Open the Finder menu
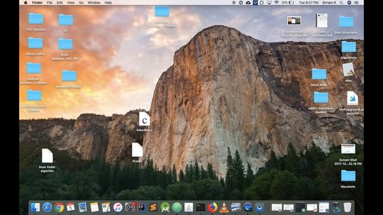Image resolution: width=383 pixels, height=215 pixels. pyautogui.click(x=37, y=2)
